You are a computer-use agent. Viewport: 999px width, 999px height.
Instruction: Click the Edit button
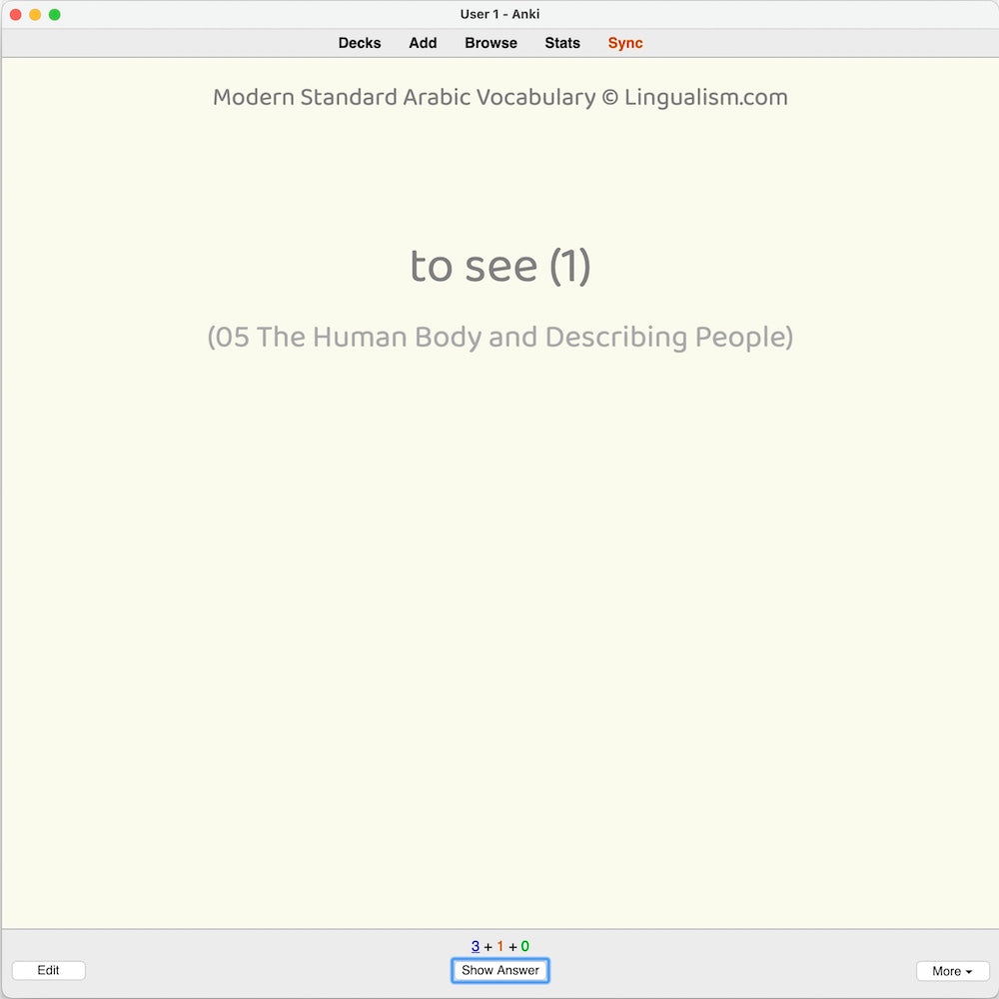tap(48, 970)
